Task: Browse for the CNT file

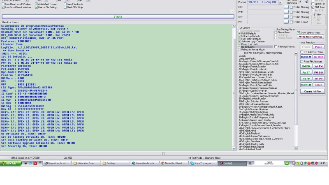Action: [x=286, y=17]
